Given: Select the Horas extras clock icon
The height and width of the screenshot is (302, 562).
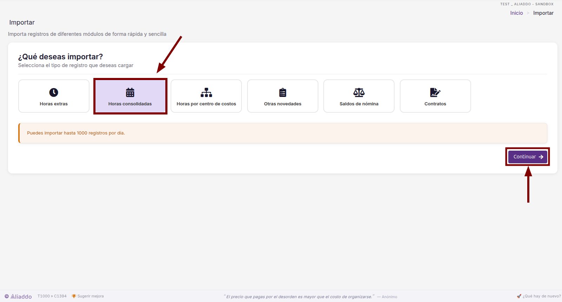Looking at the screenshot, I should click(x=54, y=92).
